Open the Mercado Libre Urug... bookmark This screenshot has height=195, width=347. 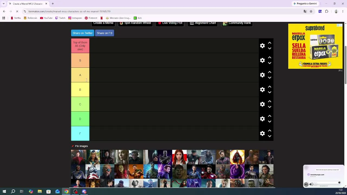pos(118,18)
